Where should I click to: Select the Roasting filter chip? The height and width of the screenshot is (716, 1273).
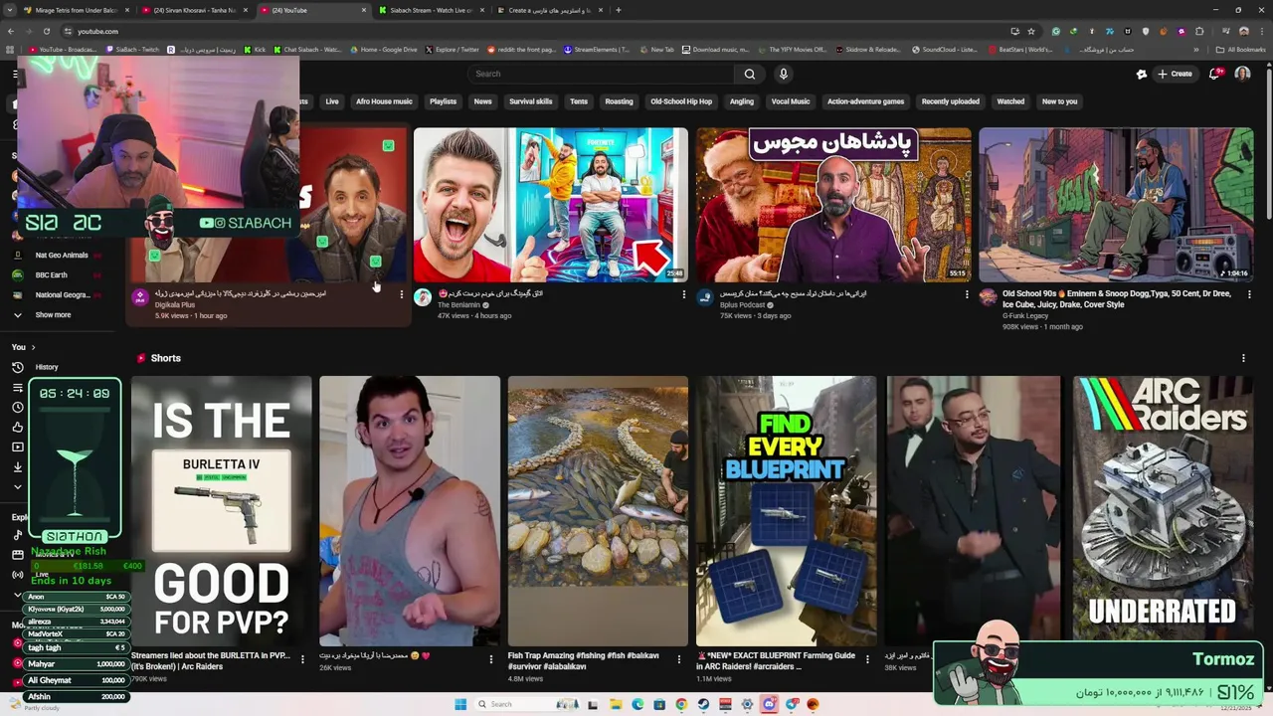[x=619, y=101]
